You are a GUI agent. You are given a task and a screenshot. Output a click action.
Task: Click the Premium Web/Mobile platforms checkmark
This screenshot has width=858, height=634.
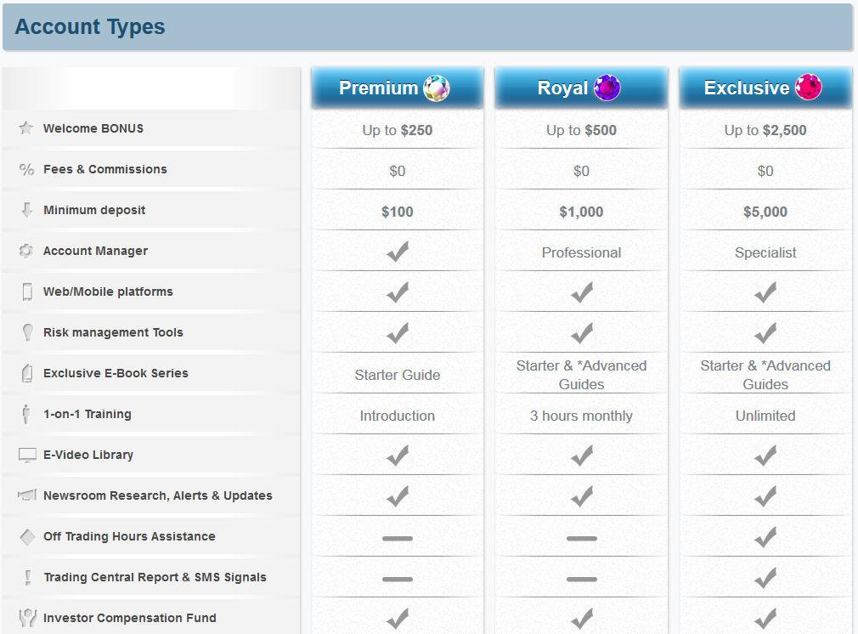point(398,292)
